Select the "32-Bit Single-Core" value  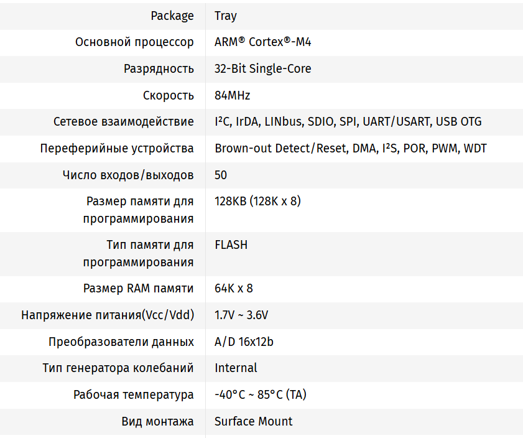point(263,68)
